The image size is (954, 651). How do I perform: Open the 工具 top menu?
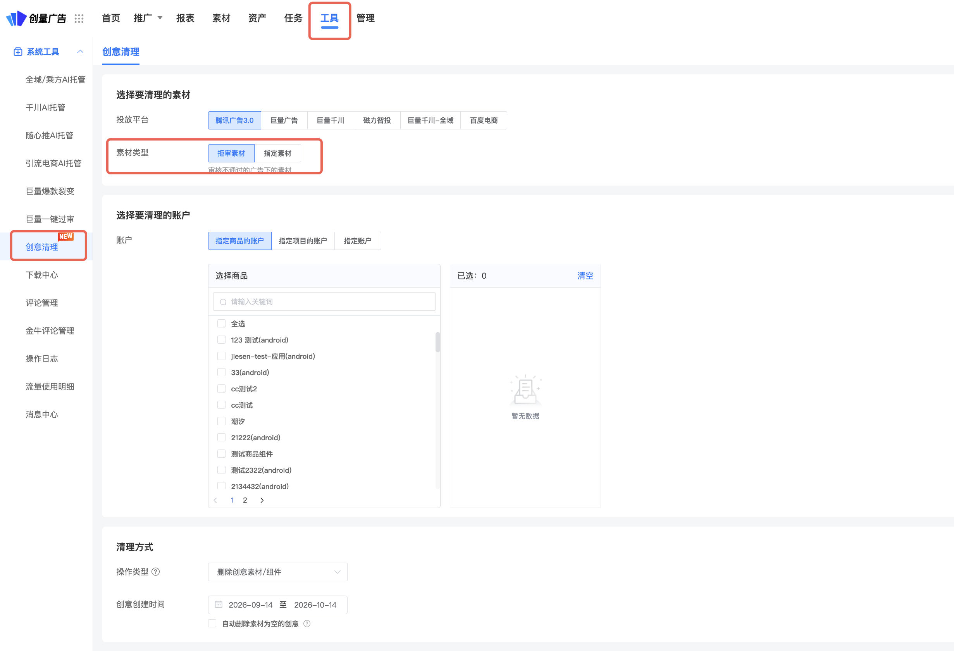(330, 18)
